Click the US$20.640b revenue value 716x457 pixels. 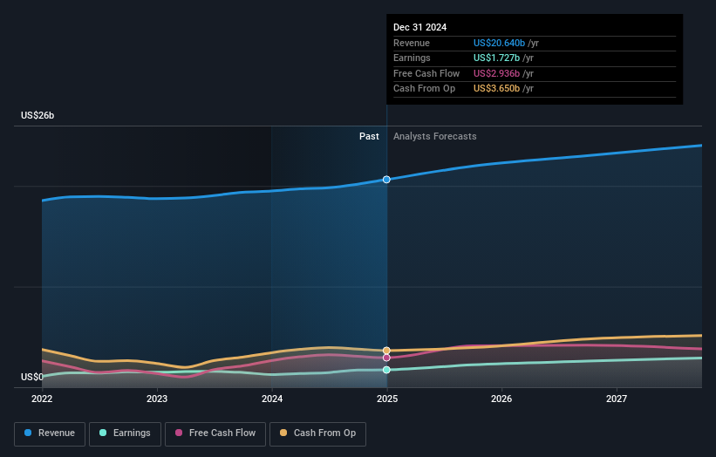(x=499, y=43)
